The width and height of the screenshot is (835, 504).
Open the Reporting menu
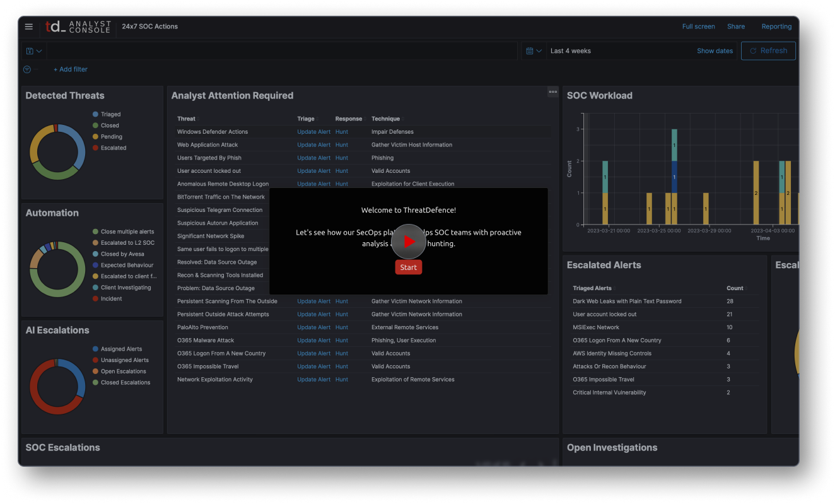pos(776,26)
